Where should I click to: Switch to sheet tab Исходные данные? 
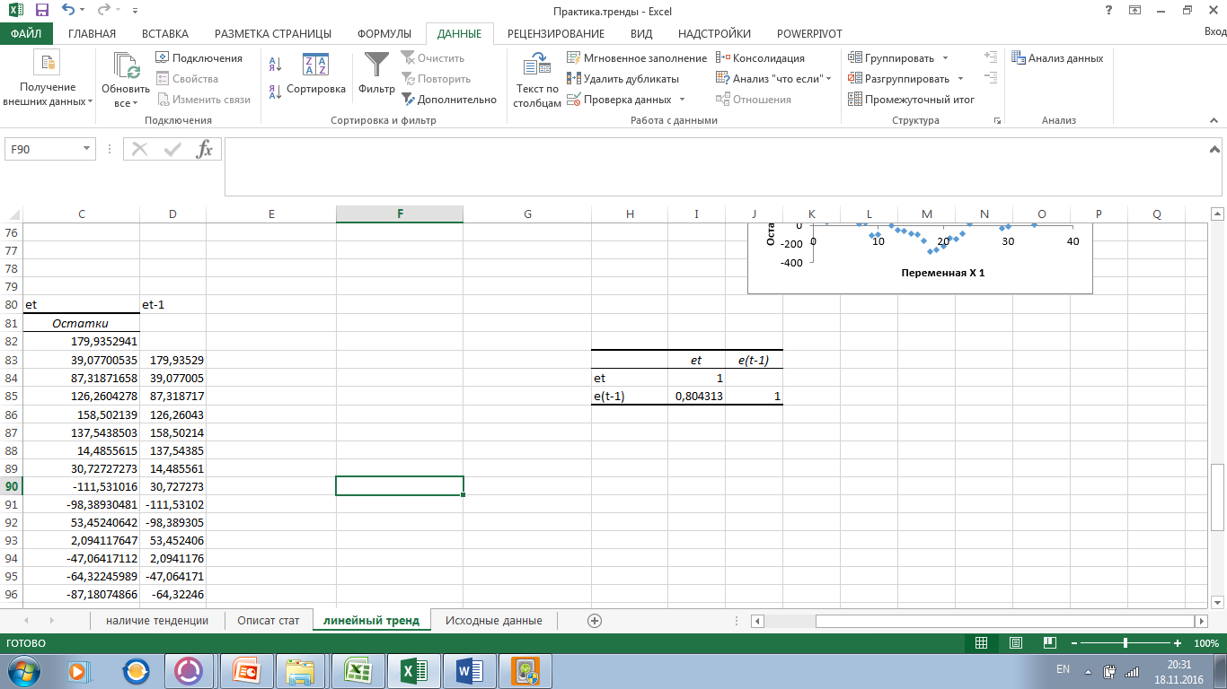click(493, 621)
